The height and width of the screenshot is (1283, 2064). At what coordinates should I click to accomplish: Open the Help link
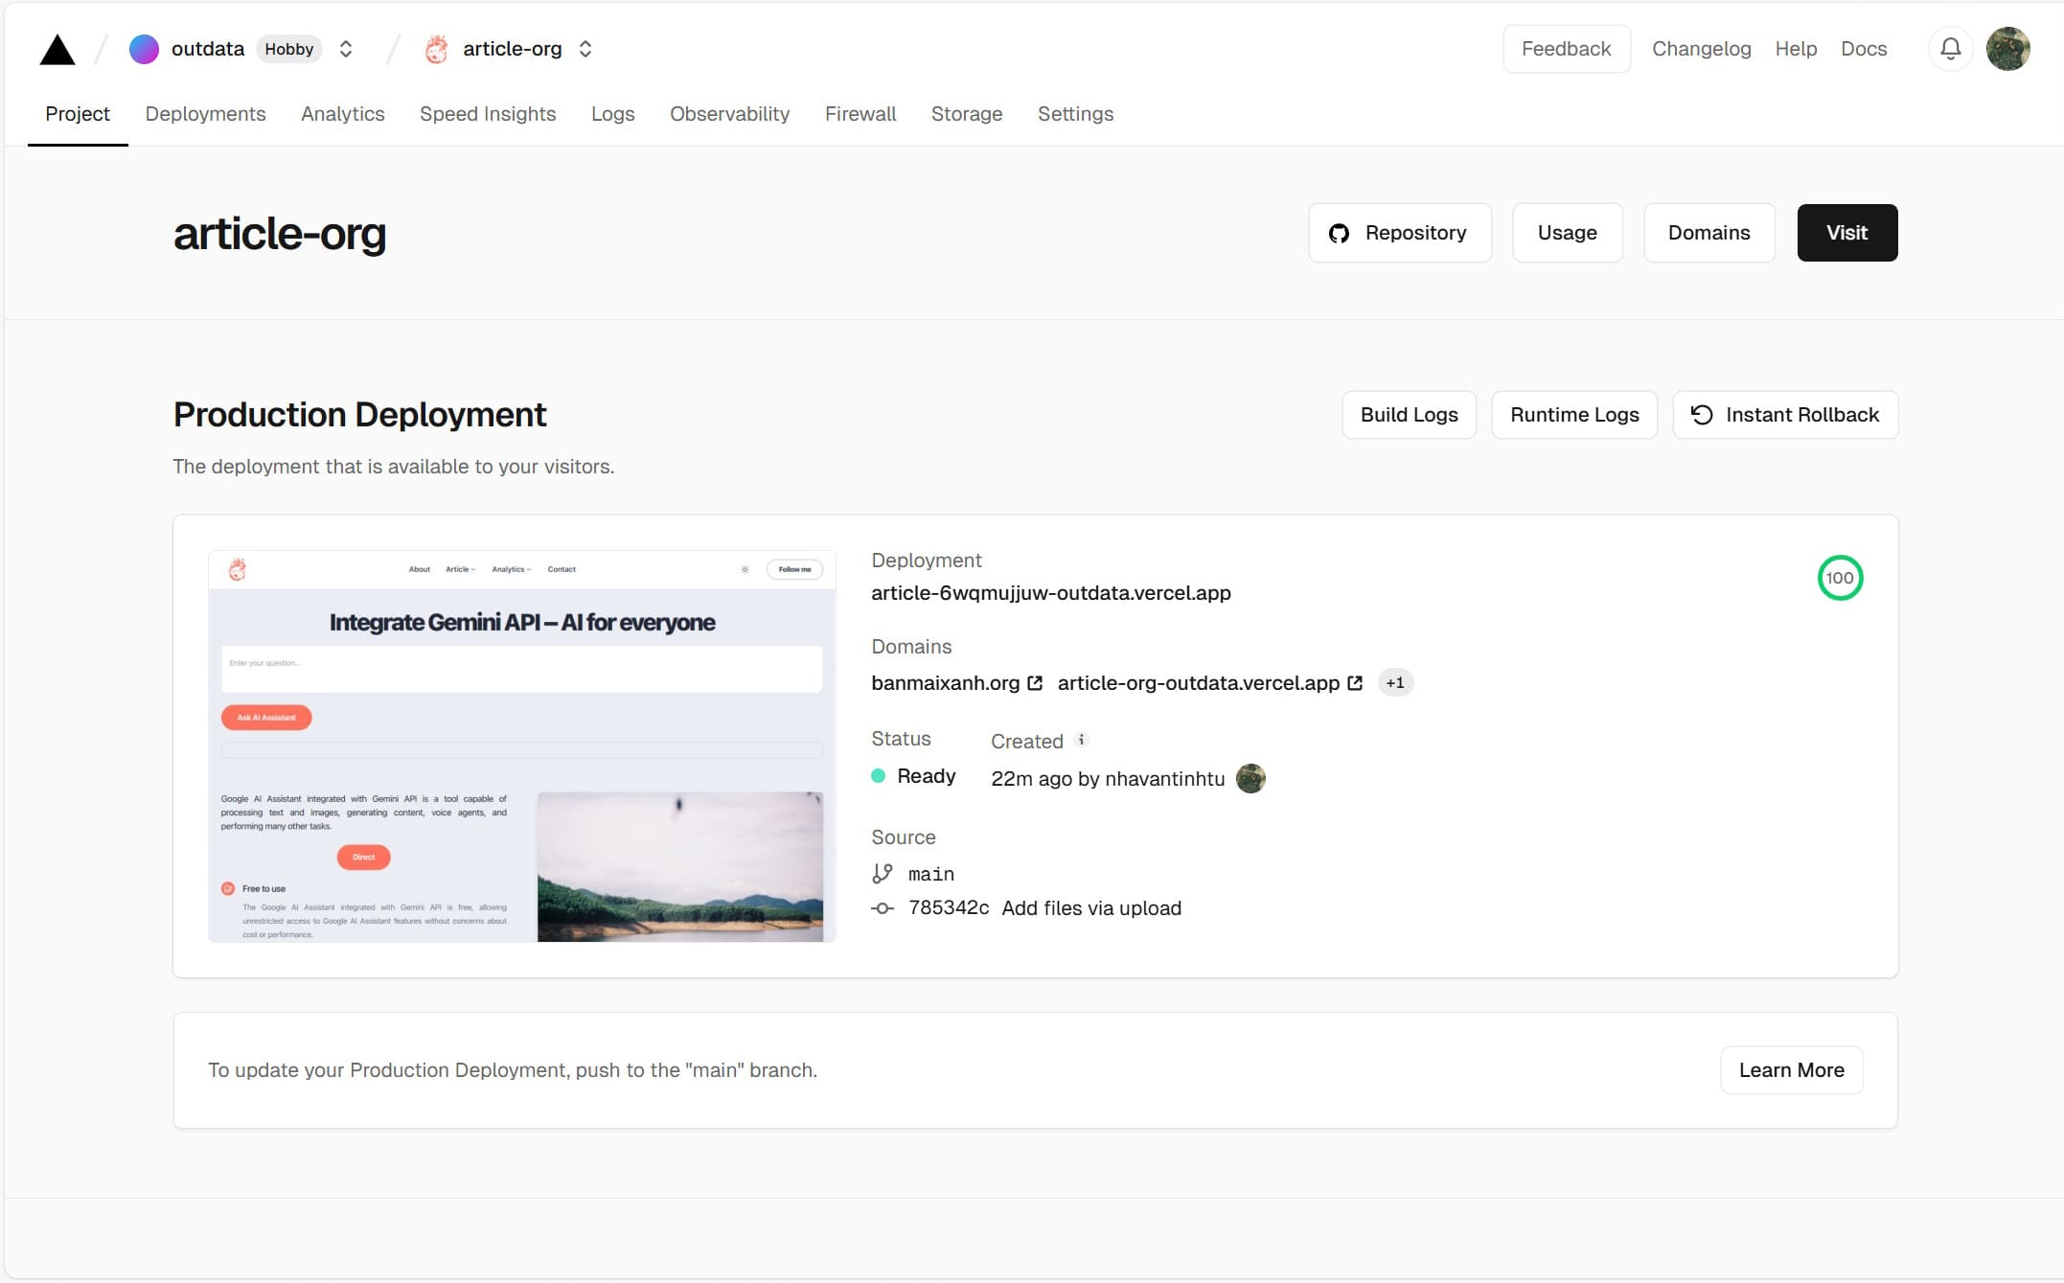click(x=1796, y=49)
